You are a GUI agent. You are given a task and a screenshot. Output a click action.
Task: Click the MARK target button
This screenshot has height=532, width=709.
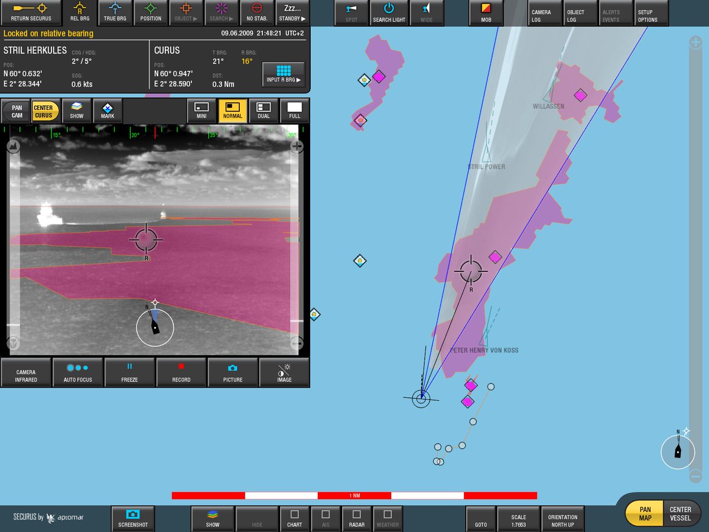pos(108,110)
